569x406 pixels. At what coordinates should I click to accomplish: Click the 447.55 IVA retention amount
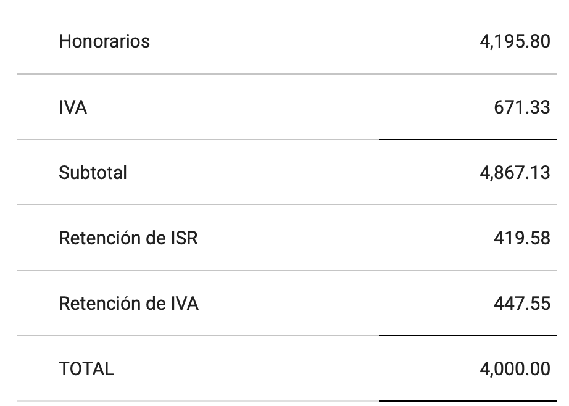pos(522,304)
